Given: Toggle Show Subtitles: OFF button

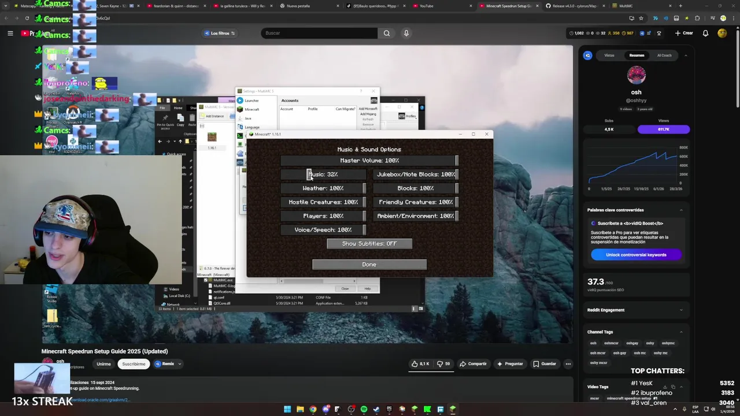Looking at the screenshot, I should (369, 244).
